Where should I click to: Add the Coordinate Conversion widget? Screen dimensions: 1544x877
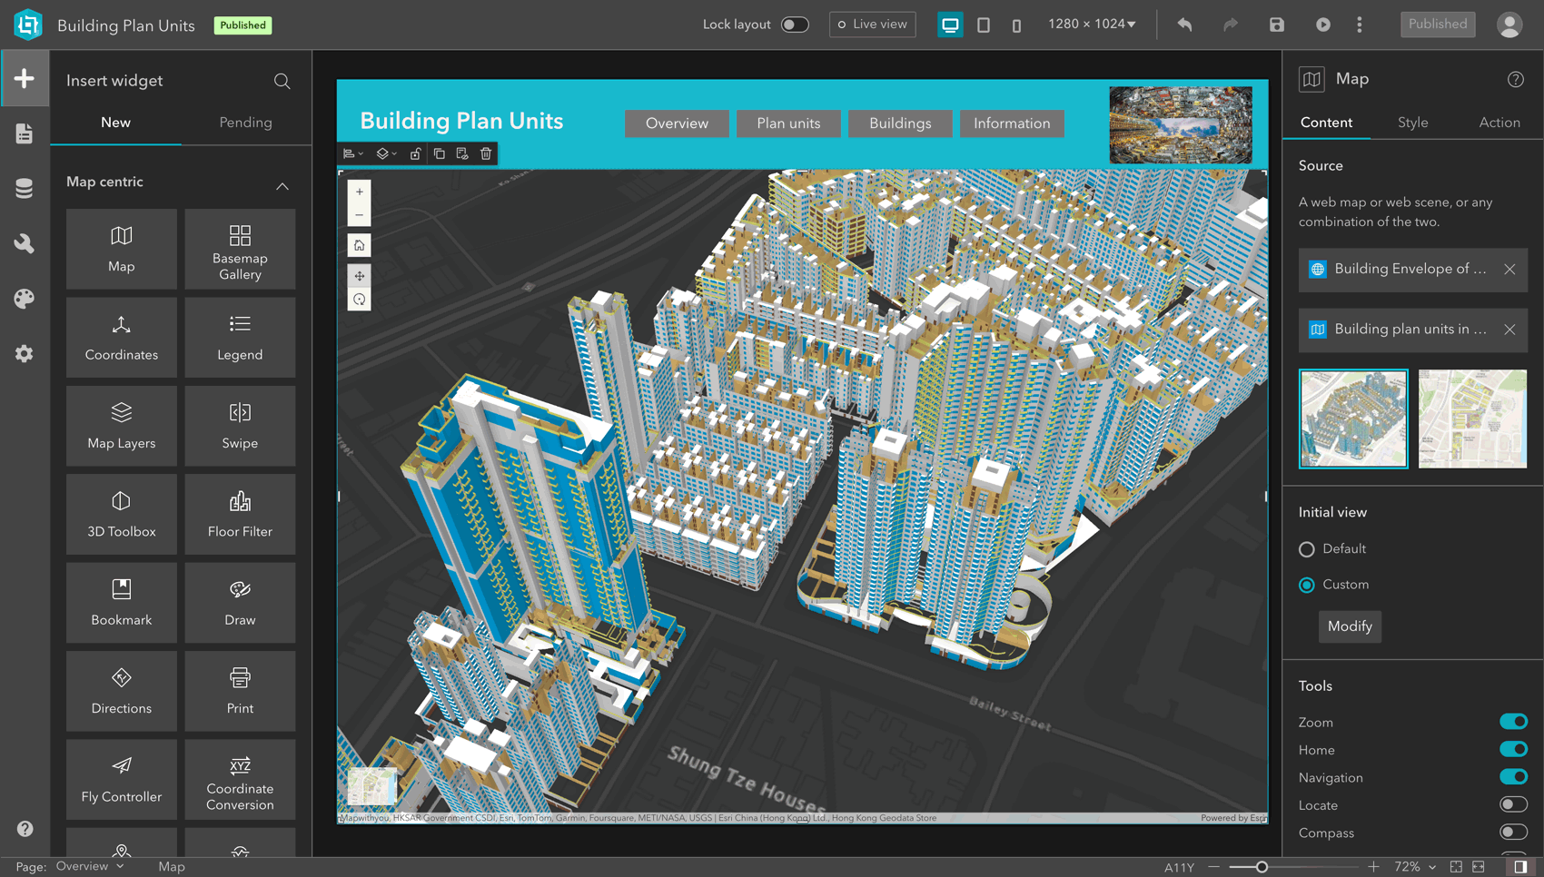[x=240, y=779]
